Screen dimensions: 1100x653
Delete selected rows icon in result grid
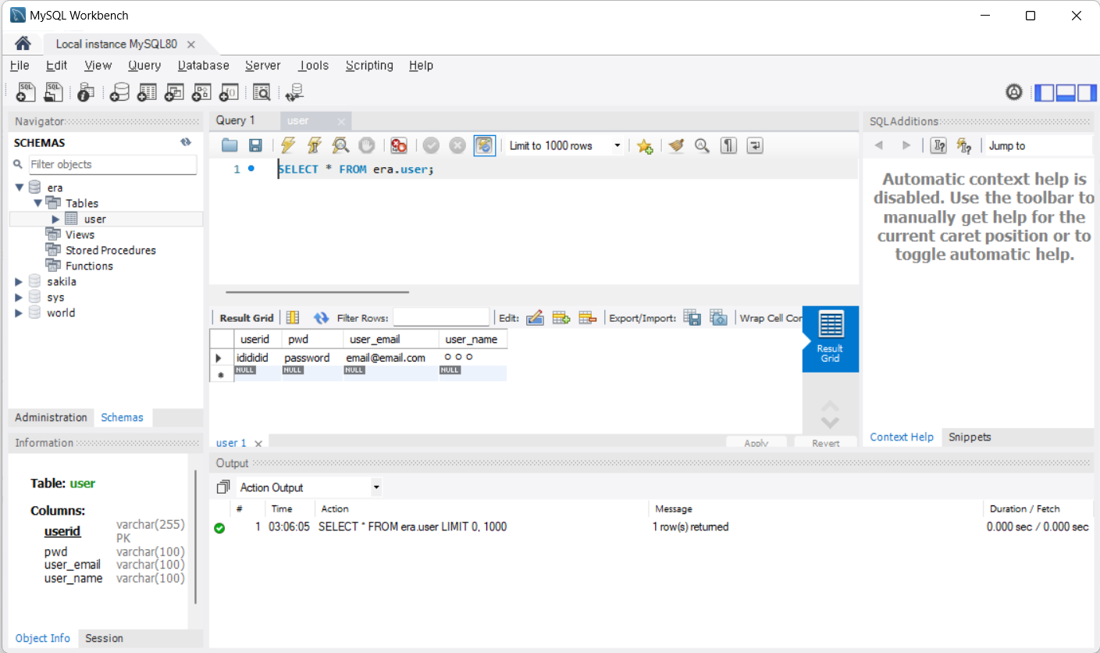coord(588,318)
